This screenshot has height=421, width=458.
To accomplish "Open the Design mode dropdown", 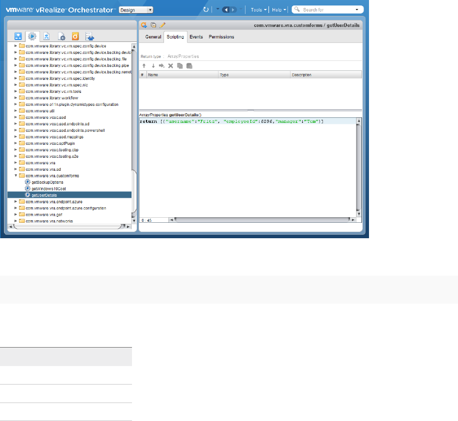I will click(x=136, y=10).
